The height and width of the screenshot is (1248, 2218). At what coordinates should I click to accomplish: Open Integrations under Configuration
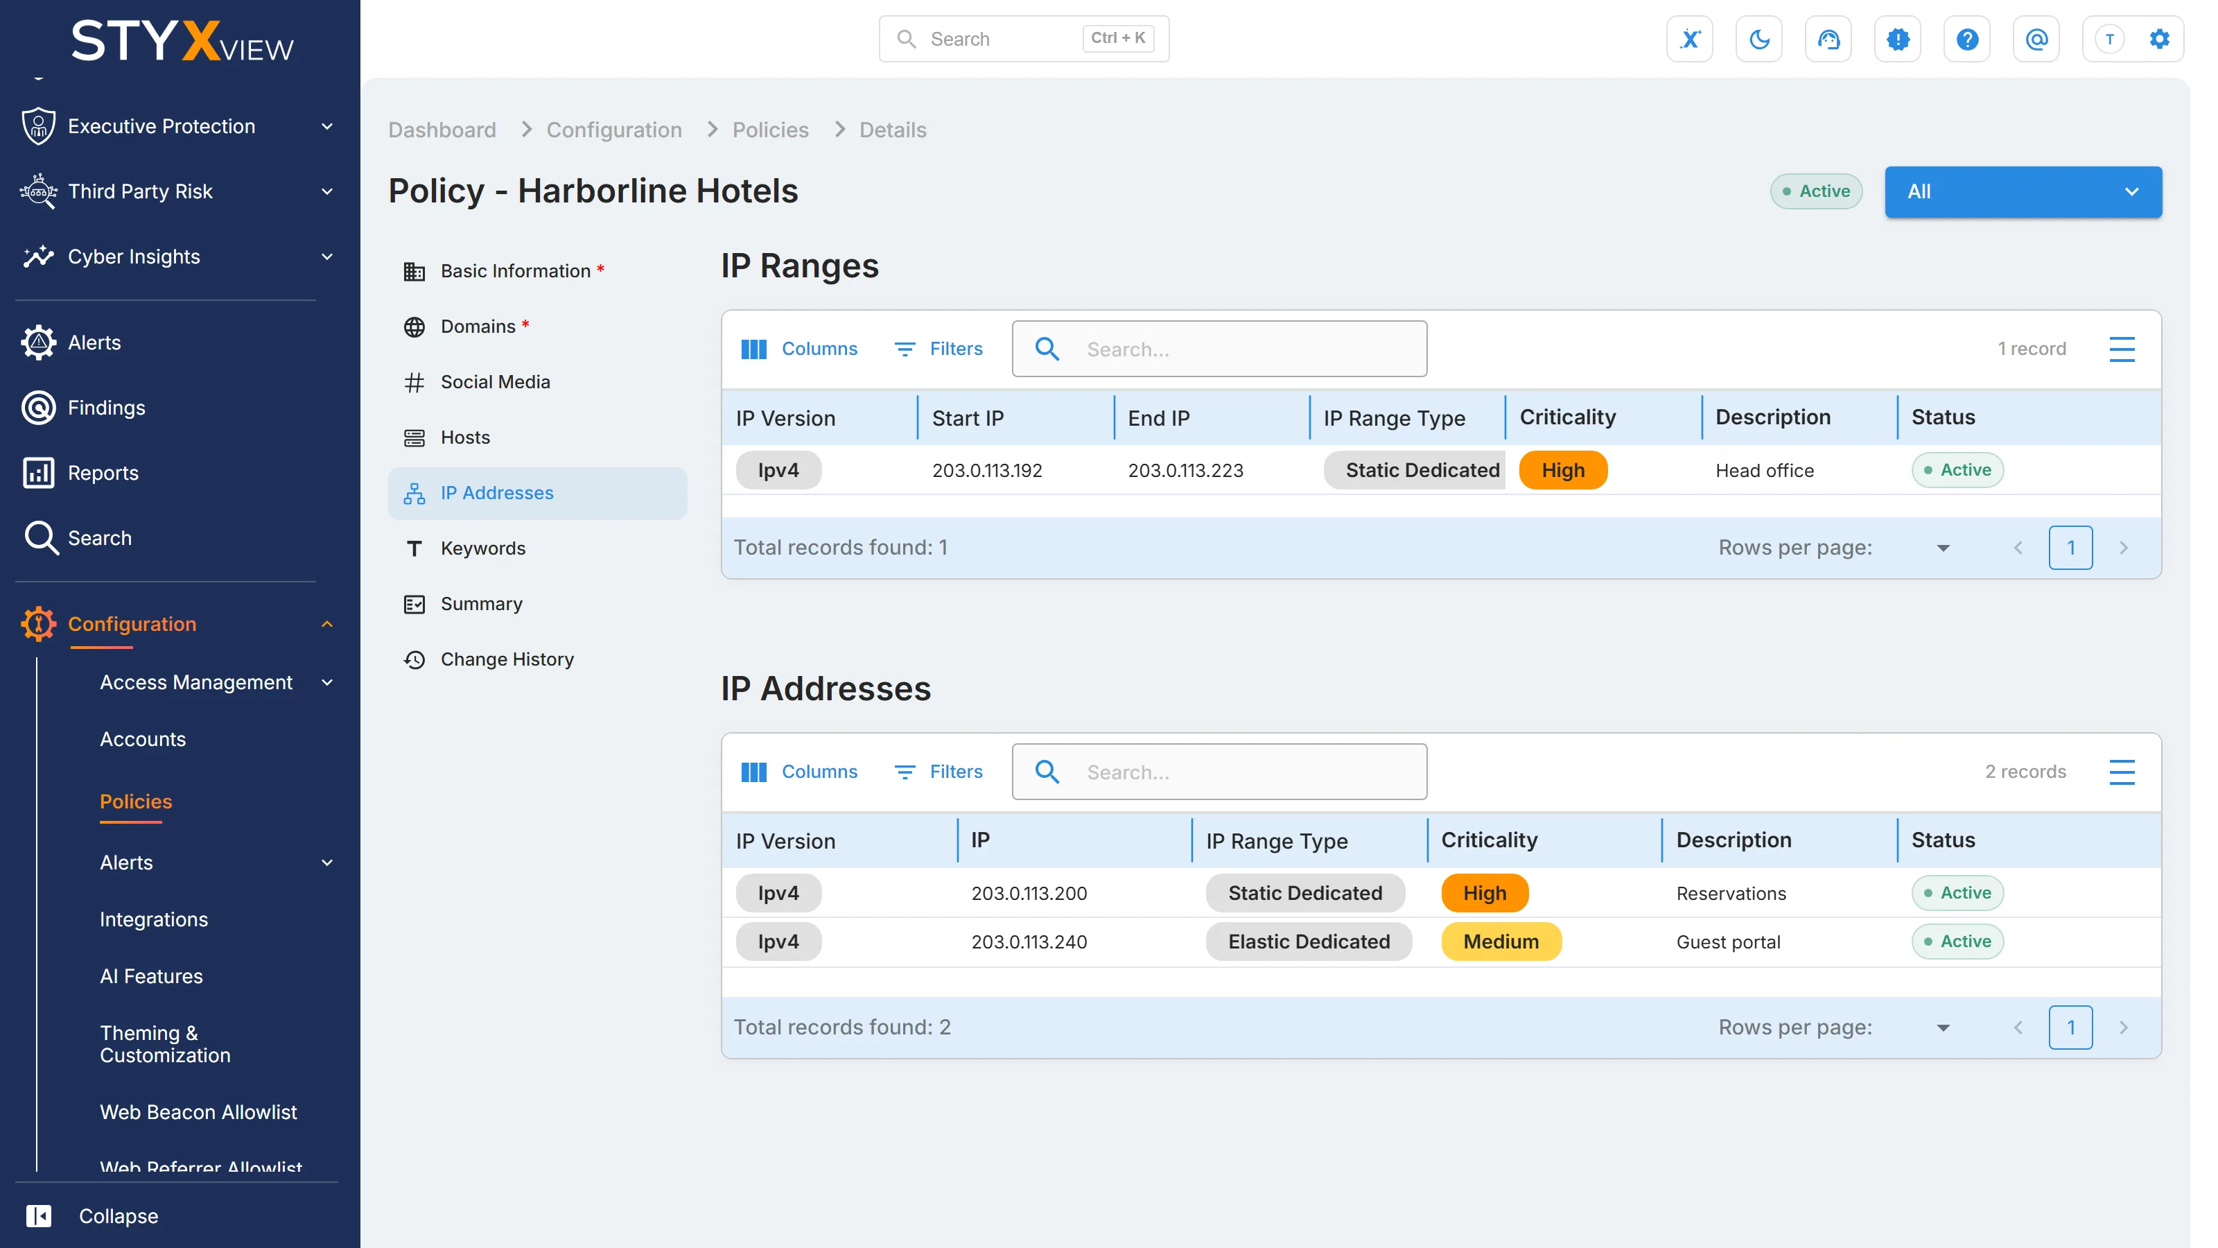[153, 919]
